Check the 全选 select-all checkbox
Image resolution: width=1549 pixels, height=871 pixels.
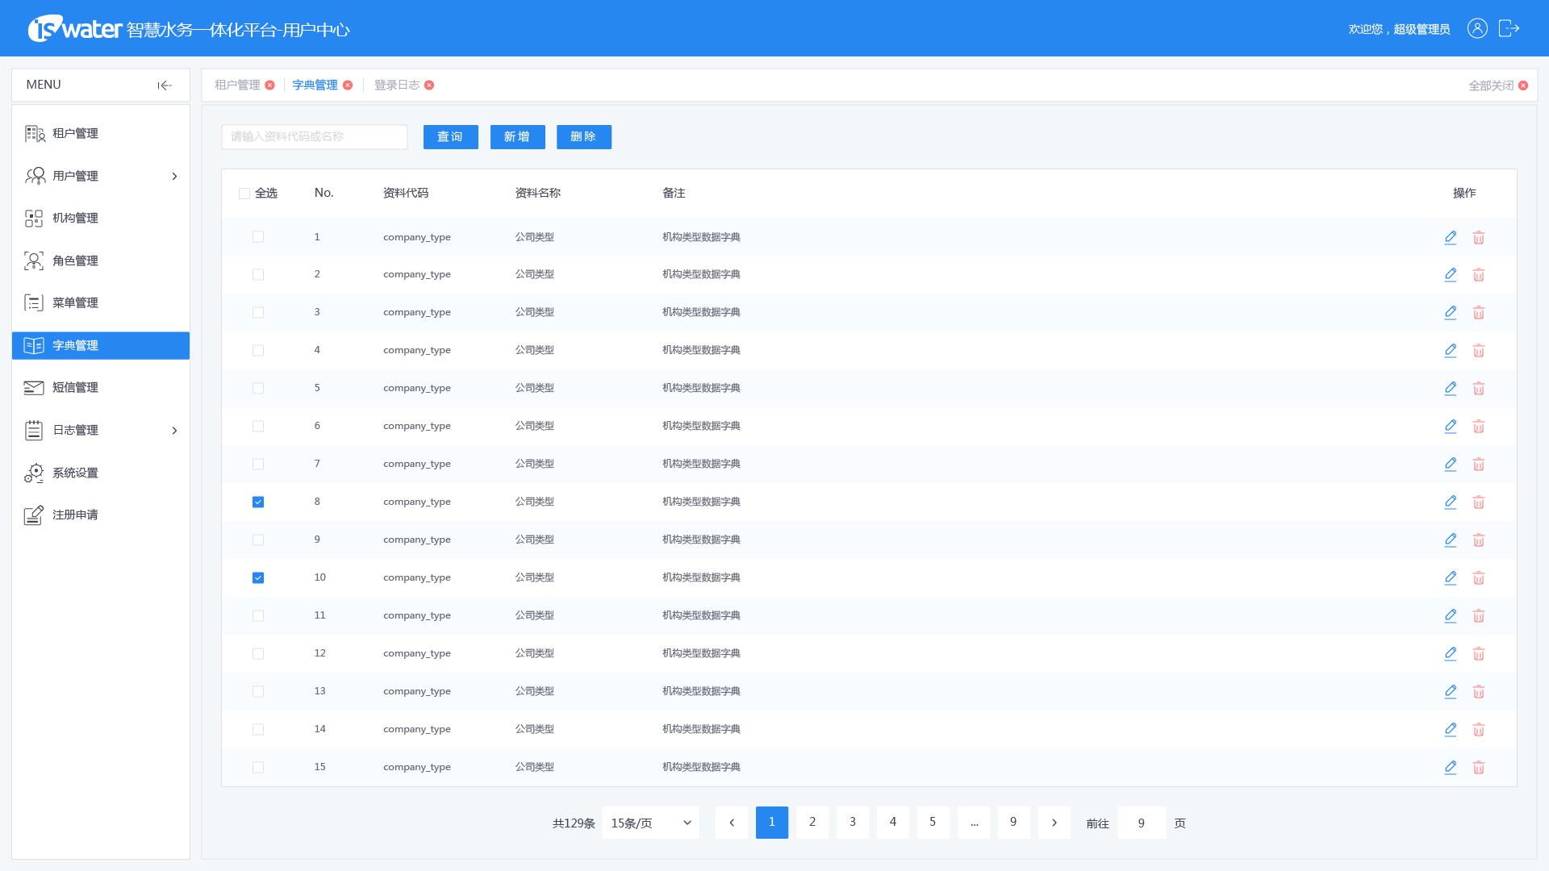click(x=244, y=194)
